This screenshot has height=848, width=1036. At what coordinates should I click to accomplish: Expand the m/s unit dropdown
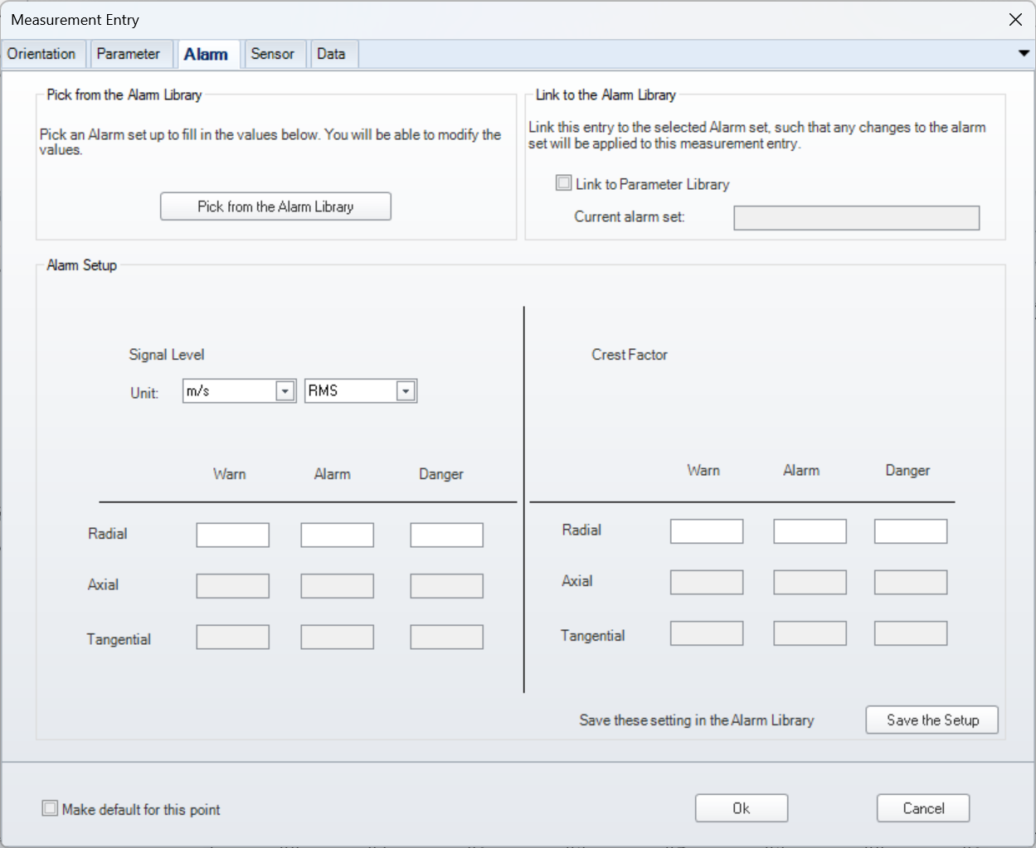click(x=285, y=390)
